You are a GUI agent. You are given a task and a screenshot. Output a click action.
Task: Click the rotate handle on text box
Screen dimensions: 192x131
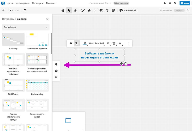126,64
